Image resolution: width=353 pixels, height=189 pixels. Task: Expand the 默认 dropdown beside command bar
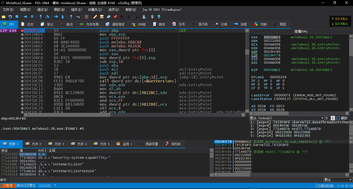click(338, 180)
